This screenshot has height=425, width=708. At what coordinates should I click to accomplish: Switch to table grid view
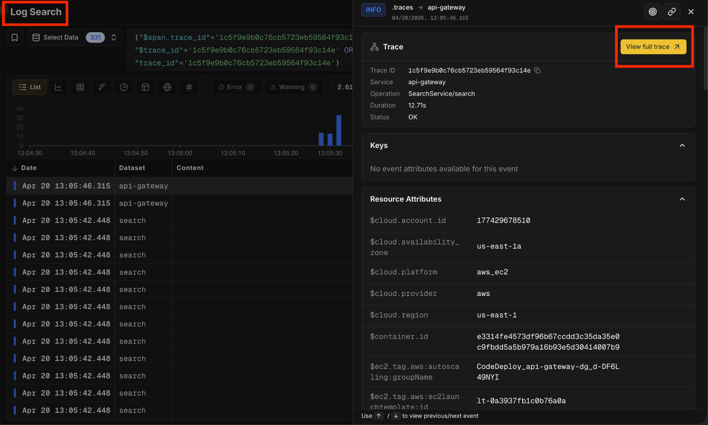click(x=80, y=87)
